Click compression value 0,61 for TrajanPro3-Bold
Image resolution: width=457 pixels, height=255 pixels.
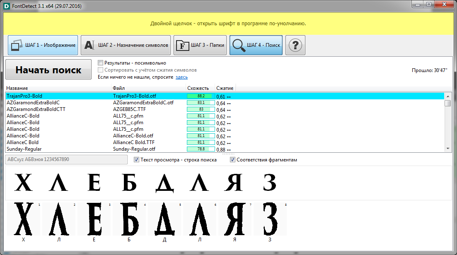(x=223, y=96)
